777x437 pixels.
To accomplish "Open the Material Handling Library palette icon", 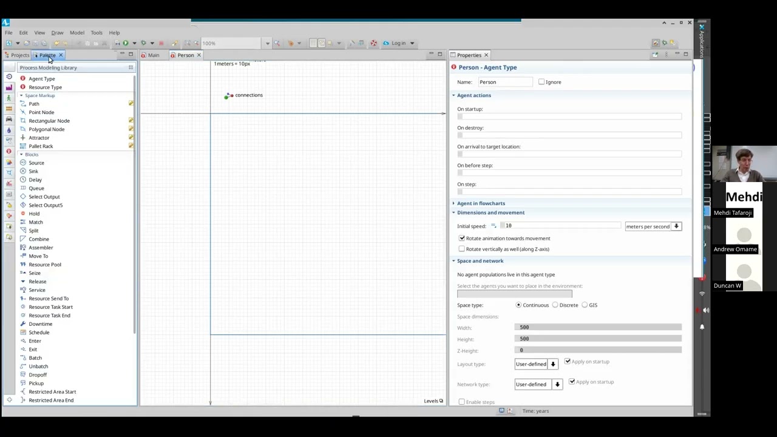I will (x=9, y=87).
